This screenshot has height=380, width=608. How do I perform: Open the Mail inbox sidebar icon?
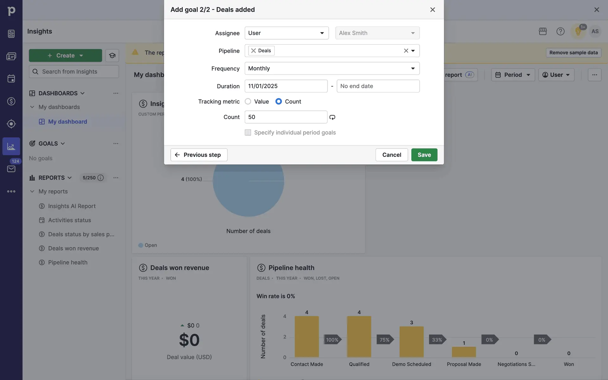(11, 169)
